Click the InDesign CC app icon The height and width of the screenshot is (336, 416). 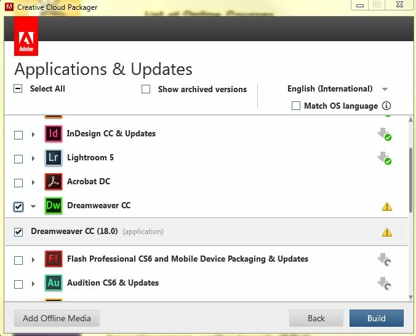[x=54, y=134]
